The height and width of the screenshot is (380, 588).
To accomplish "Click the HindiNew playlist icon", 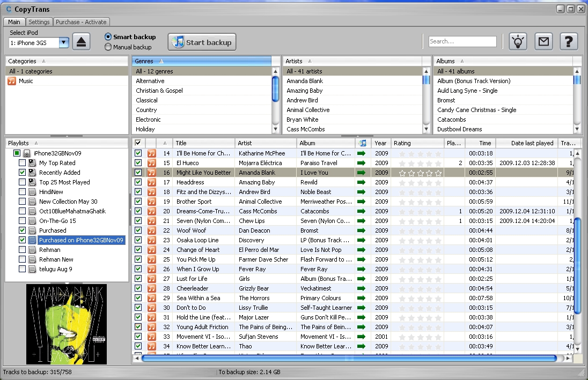I will (32, 192).
